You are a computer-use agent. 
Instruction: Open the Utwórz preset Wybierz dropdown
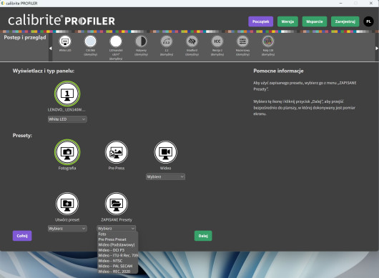click(67, 229)
